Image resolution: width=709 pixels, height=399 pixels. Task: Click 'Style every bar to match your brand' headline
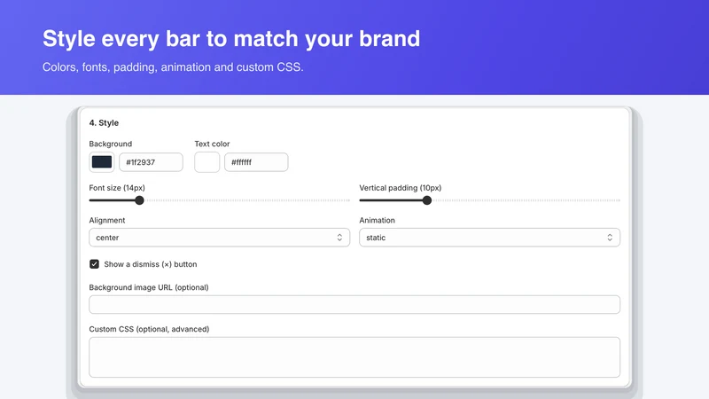pos(231,38)
